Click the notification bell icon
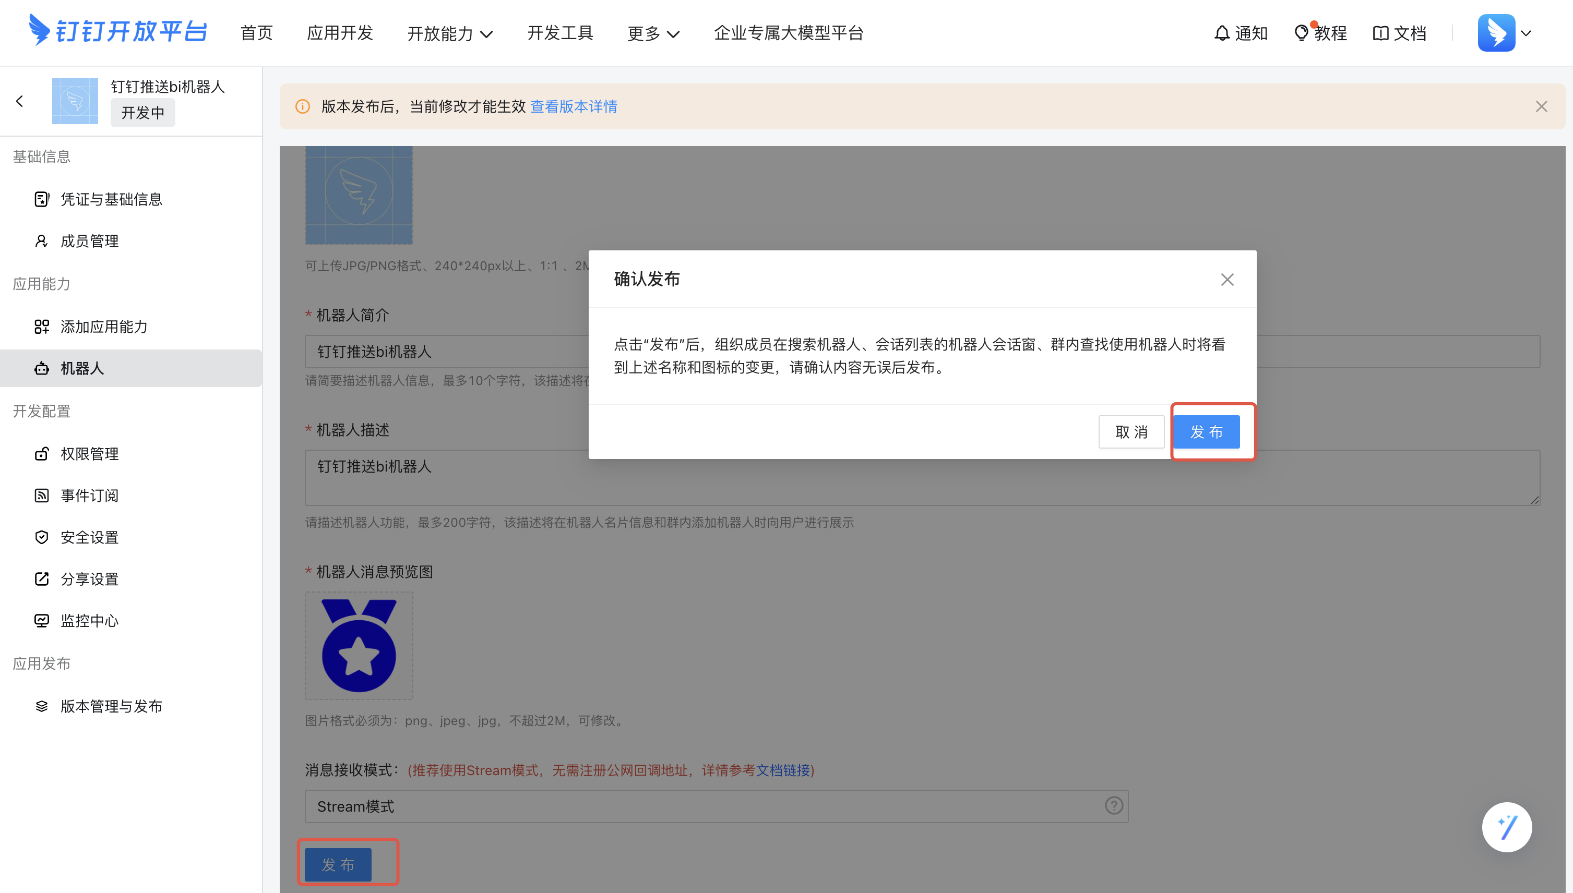The width and height of the screenshot is (1573, 893). [1221, 33]
